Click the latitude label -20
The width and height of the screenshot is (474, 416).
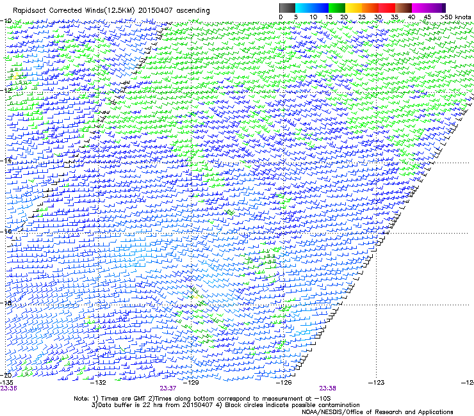(x=6, y=375)
